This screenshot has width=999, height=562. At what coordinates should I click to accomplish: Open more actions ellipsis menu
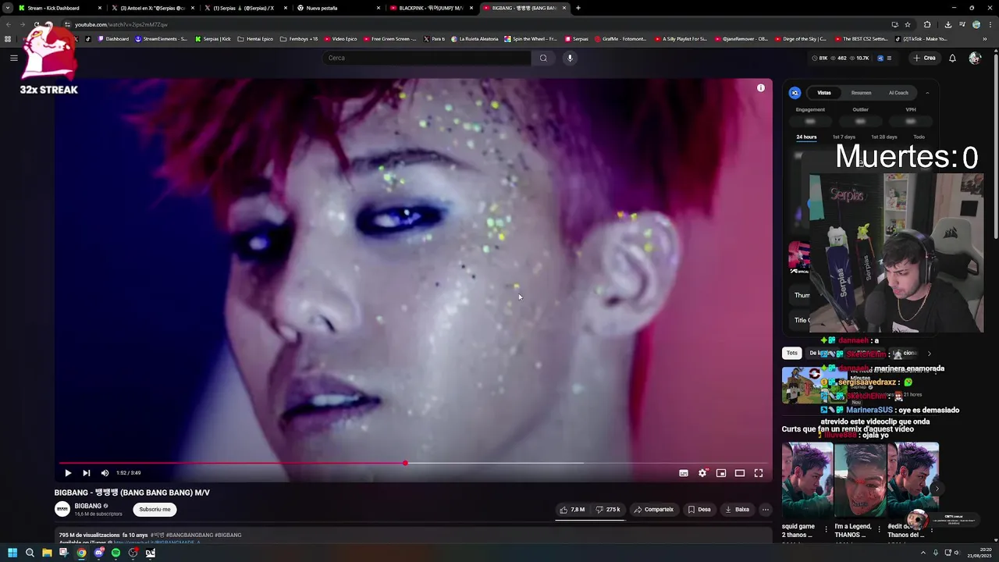click(766, 510)
